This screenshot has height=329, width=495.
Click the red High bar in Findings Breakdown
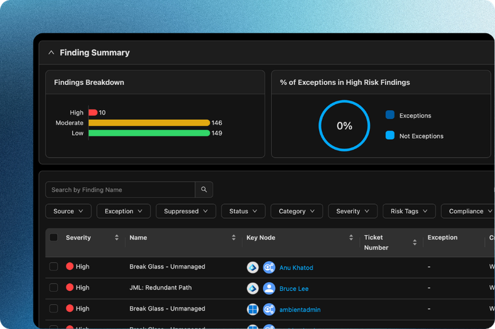click(x=93, y=113)
